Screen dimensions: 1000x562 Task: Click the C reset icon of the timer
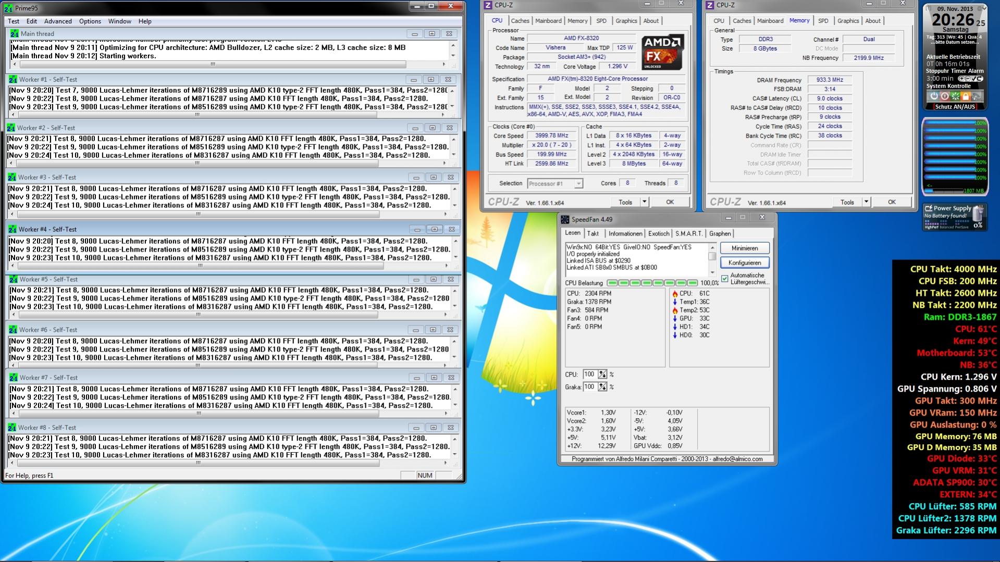979,79
